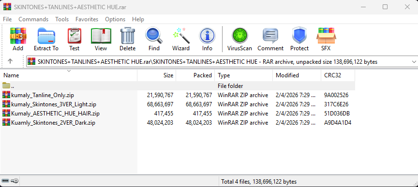Click the Kuamly_Skintones_2VER_Dark.zip archive icon
Screen dimensions: 418x187
tap(6, 123)
